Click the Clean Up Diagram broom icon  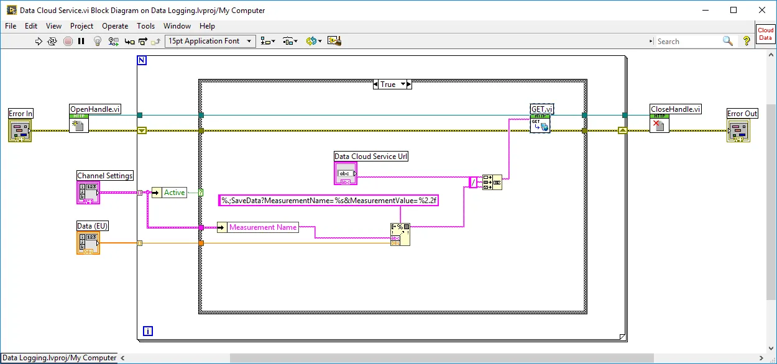pos(335,41)
